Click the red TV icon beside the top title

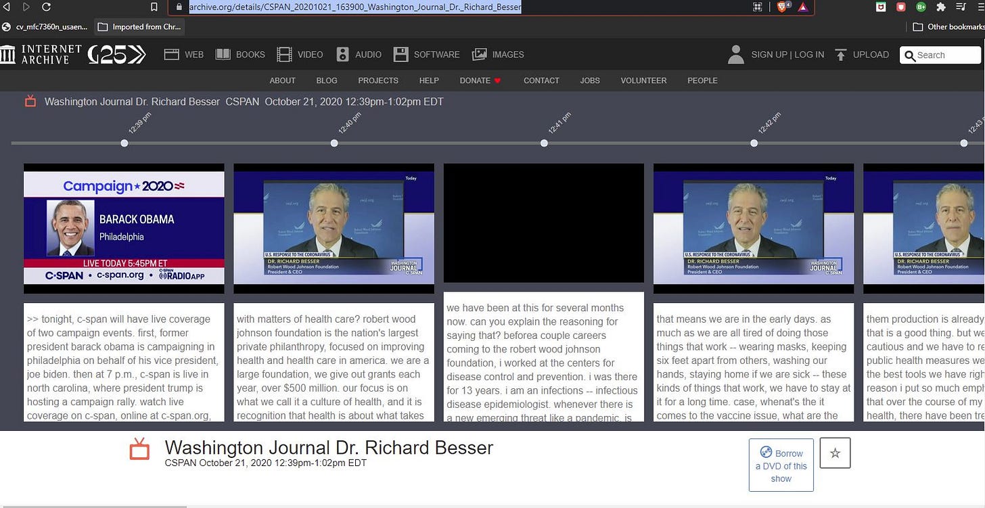pyautogui.click(x=30, y=101)
